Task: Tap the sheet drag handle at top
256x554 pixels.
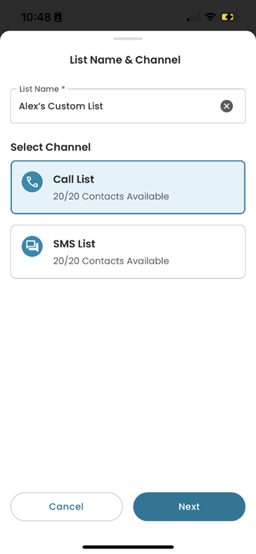Action: (128, 39)
